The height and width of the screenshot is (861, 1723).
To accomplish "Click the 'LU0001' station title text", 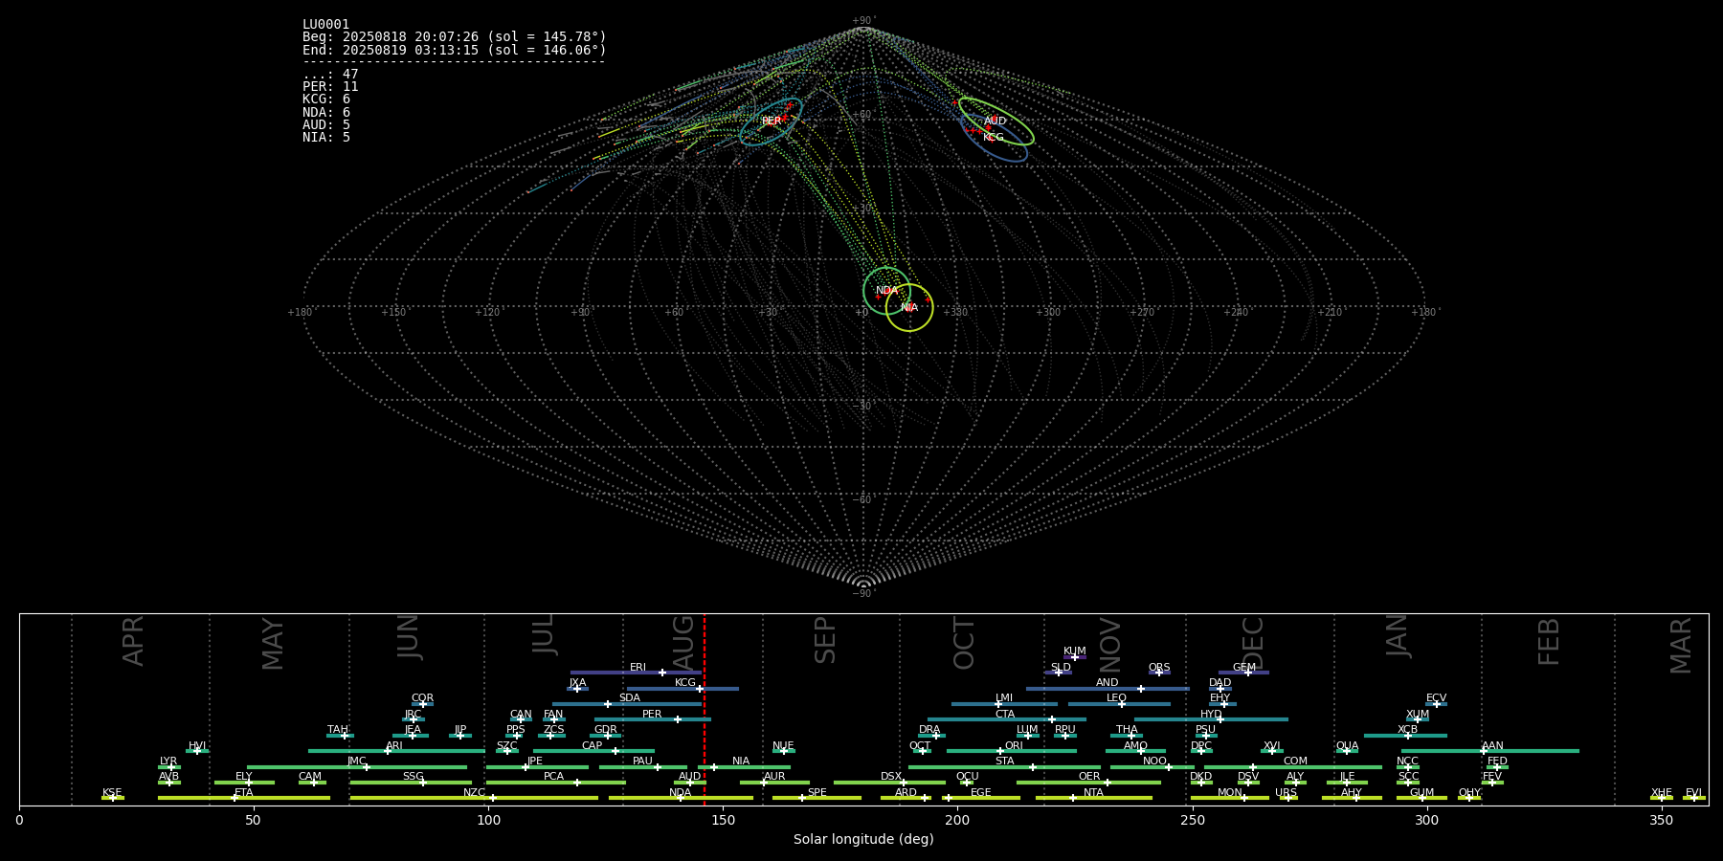I will click(326, 25).
